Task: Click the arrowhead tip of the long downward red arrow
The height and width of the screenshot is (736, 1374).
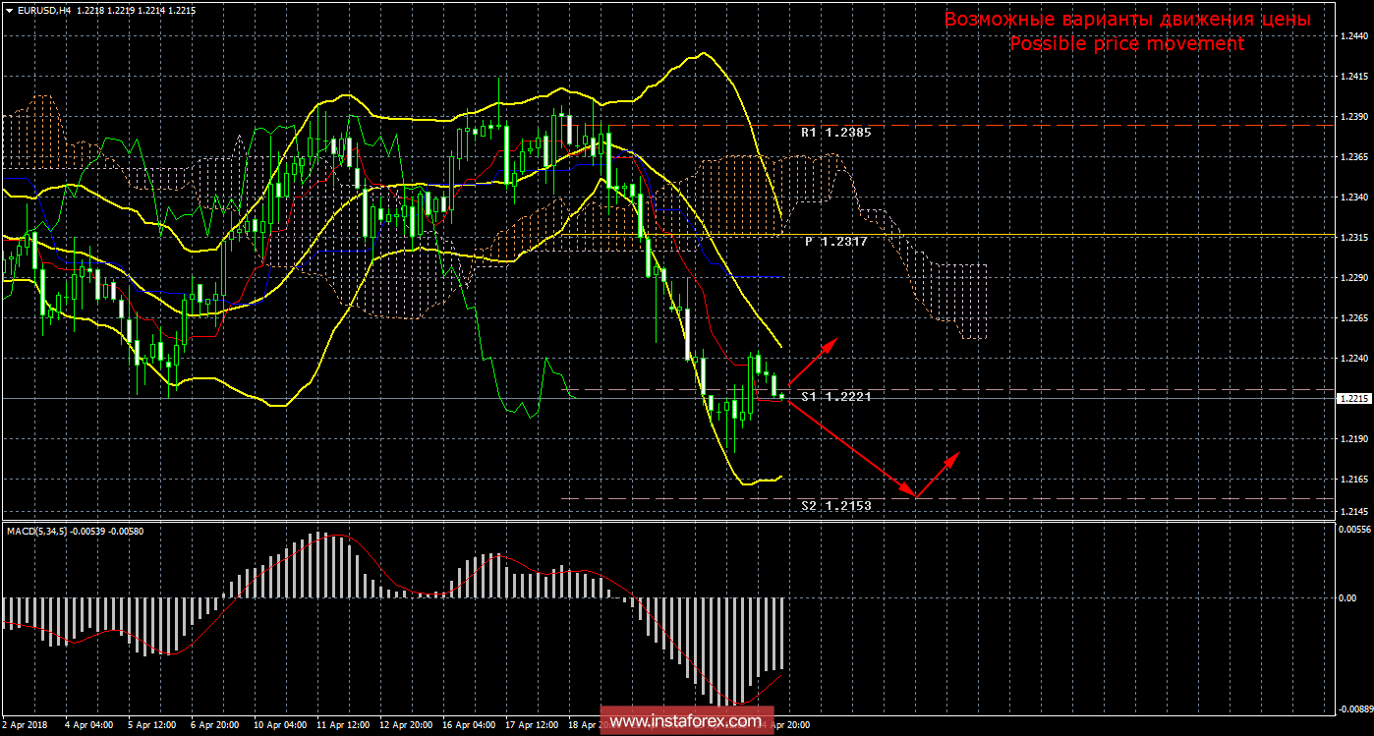Action: pyautogui.click(x=914, y=495)
